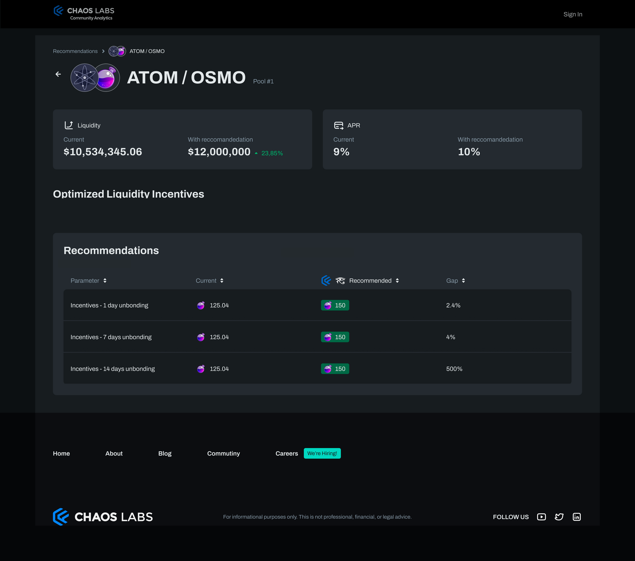Open About footer menu item
This screenshot has height=561, width=635.
point(114,453)
